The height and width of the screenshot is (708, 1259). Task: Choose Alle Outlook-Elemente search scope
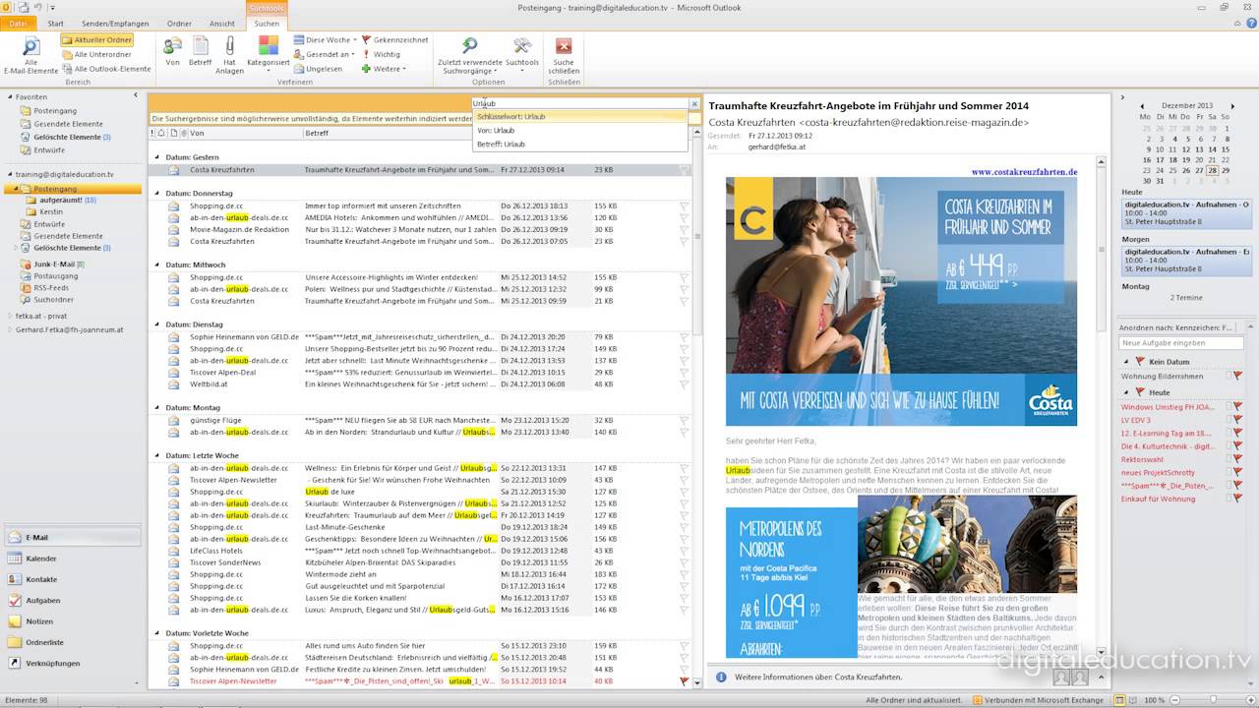coord(106,69)
